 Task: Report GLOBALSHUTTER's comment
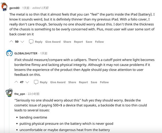[84, 82]
